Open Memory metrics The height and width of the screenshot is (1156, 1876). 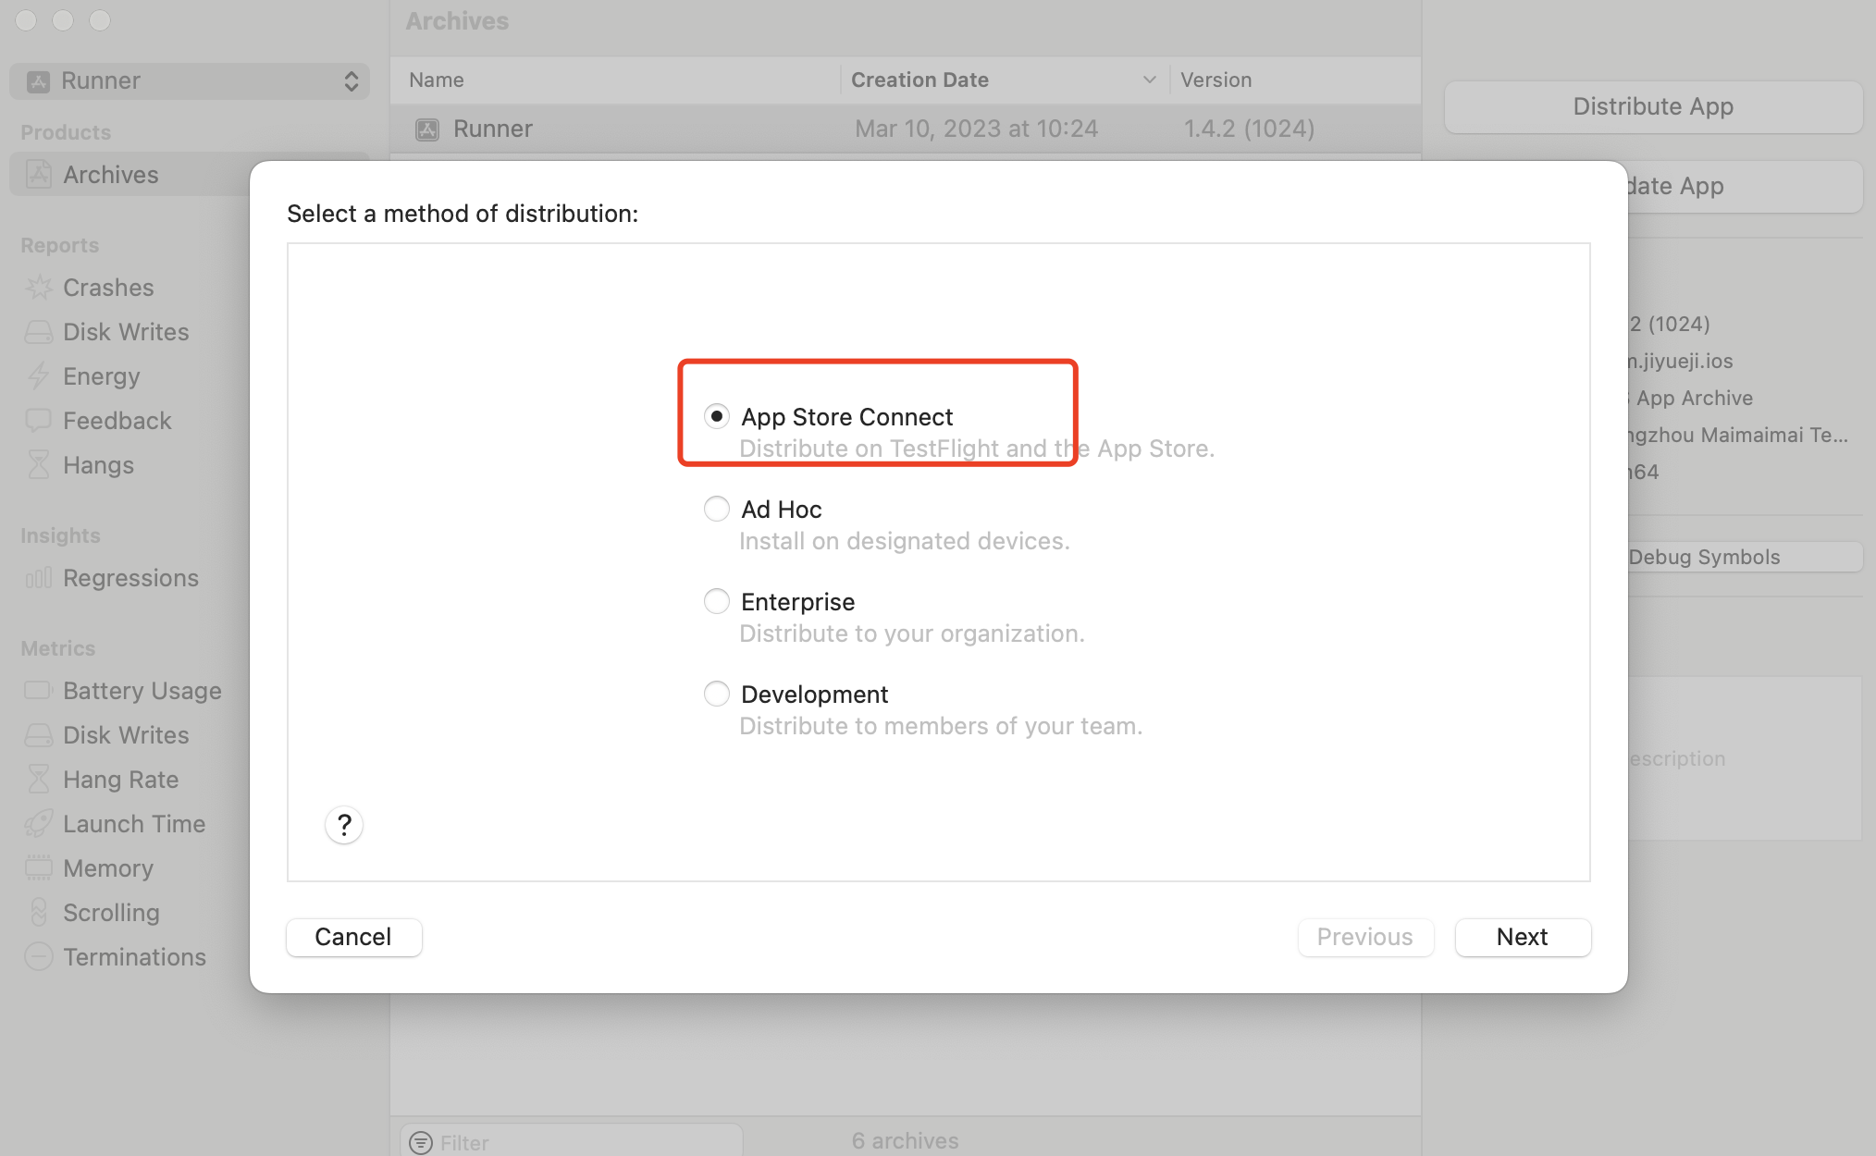click(108, 868)
